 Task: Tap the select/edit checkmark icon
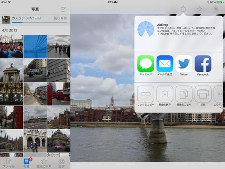click(x=63, y=9)
